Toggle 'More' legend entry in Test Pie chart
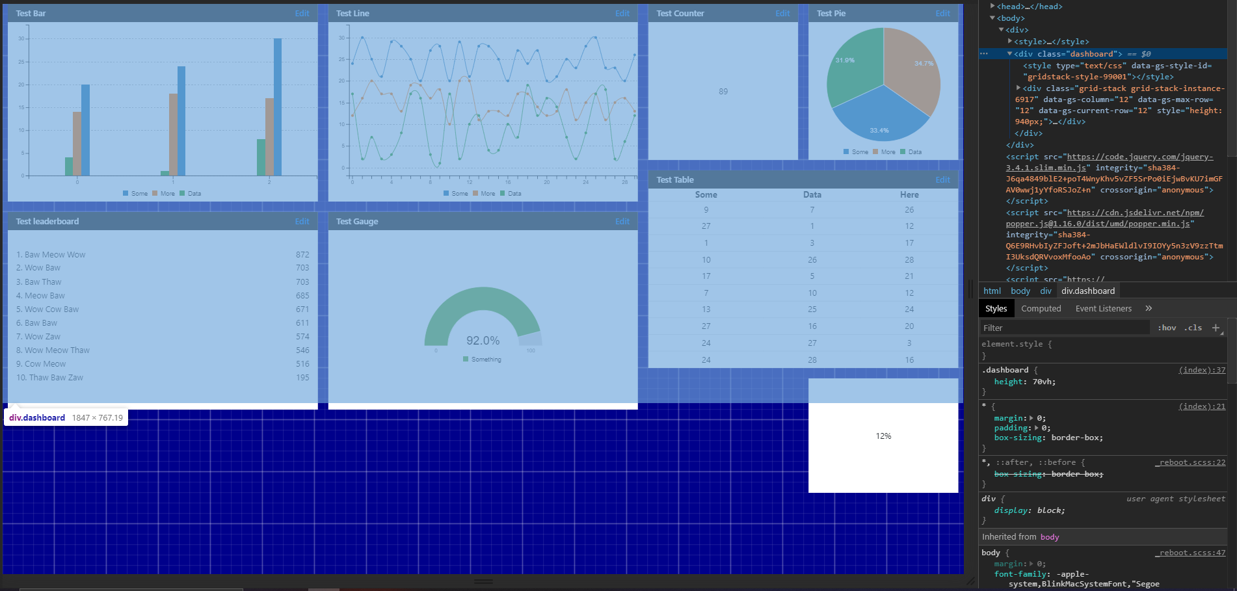This screenshot has height=591, width=1237. (885, 151)
